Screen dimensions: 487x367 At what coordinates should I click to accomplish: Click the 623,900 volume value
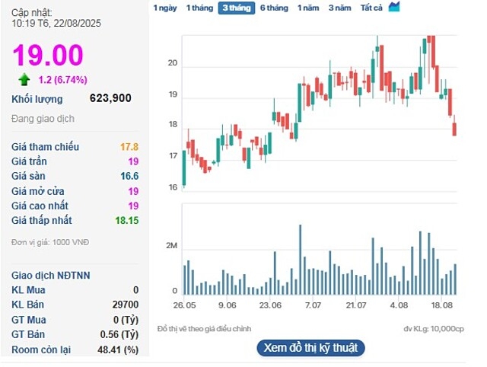(110, 98)
